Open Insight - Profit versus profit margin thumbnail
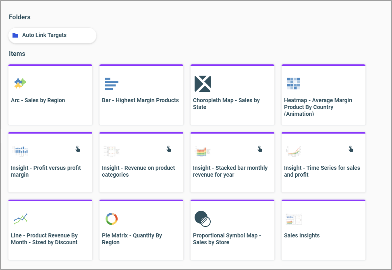This screenshot has height=270, width=392. click(20, 151)
